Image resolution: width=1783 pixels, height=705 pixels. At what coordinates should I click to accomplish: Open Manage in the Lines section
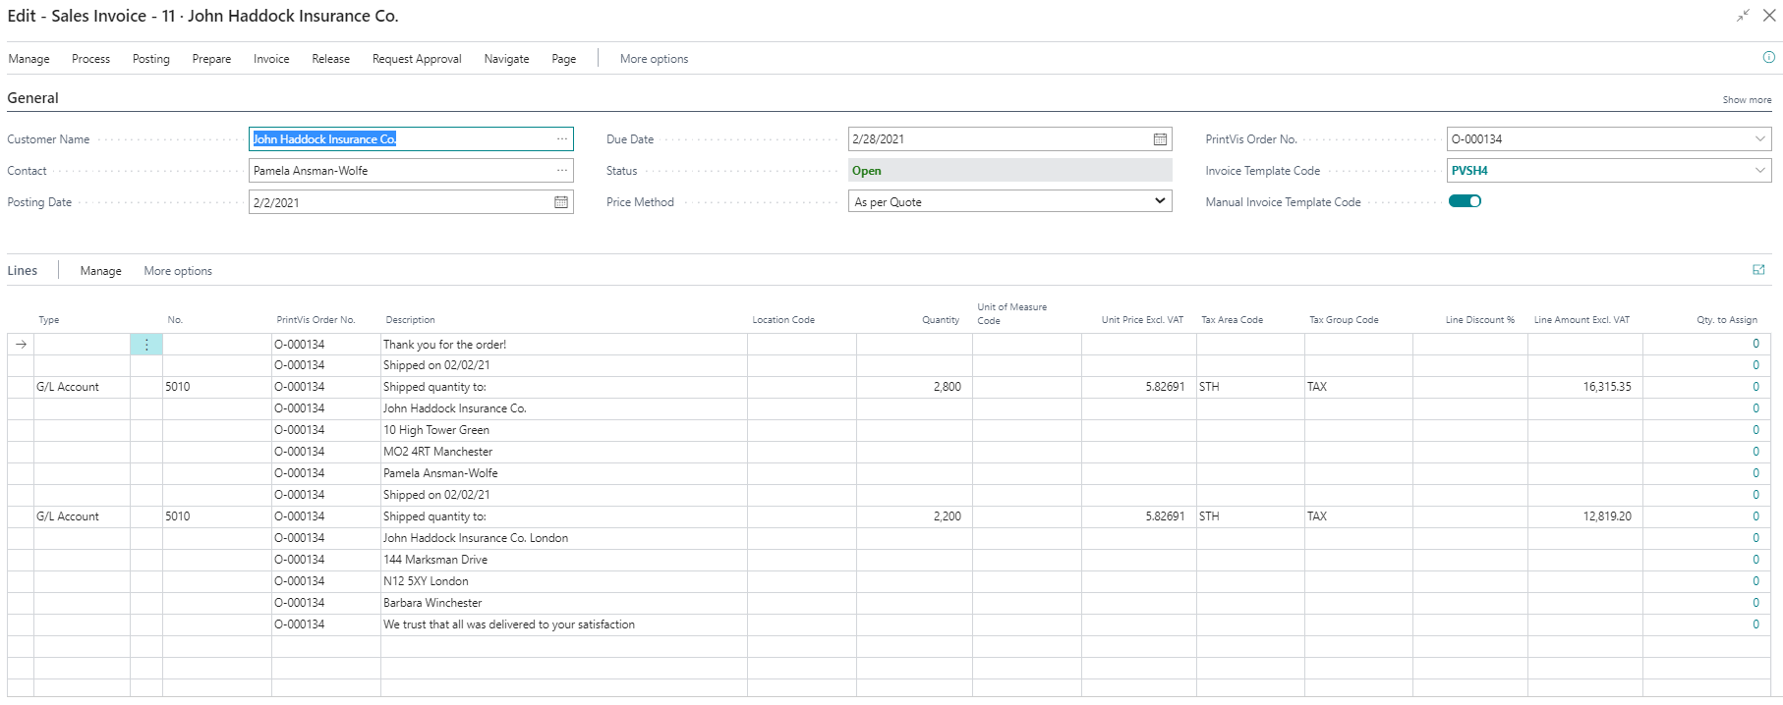pos(101,271)
